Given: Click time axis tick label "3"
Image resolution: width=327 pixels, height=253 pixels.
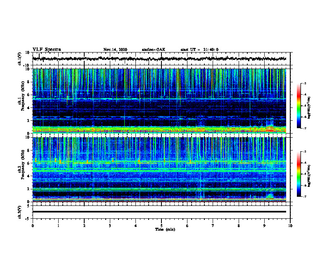Looking at the screenshot, I should 110,226.
